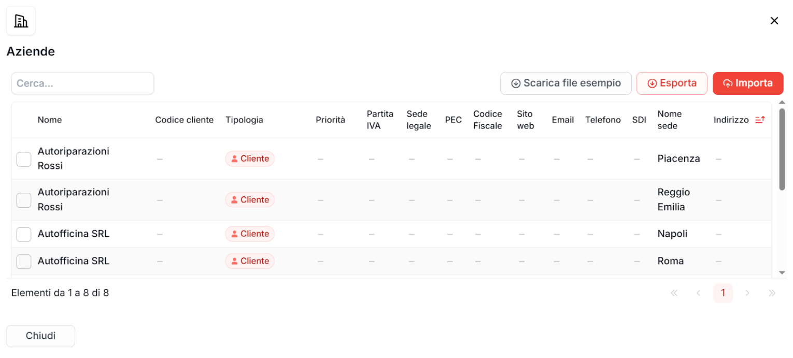Download the sample file via Scarica file esempio
The width and height of the screenshot is (793, 358).
[565, 83]
